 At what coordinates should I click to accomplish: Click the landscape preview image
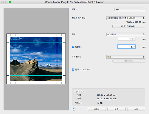click(x=36, y=59)
